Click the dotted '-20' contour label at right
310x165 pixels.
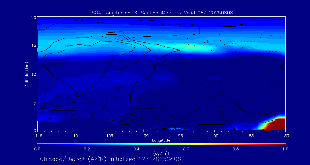click(281, 67)
